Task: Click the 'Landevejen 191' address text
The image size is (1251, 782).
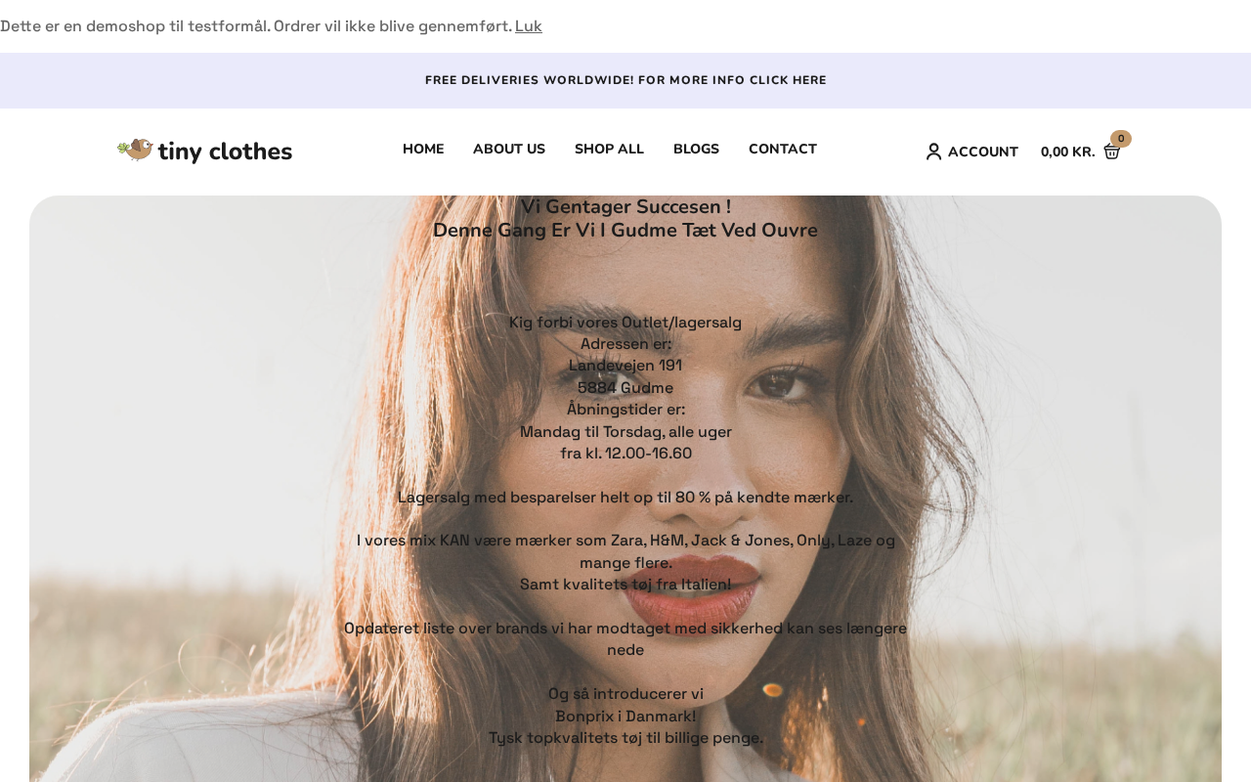Action: (625, 366)
